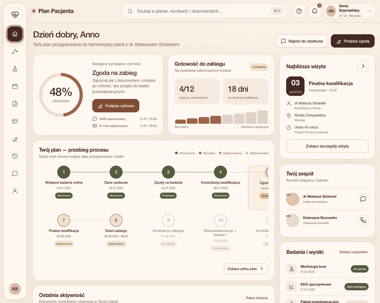
Task: Open the help question mark icon
Action: [299, 11]
